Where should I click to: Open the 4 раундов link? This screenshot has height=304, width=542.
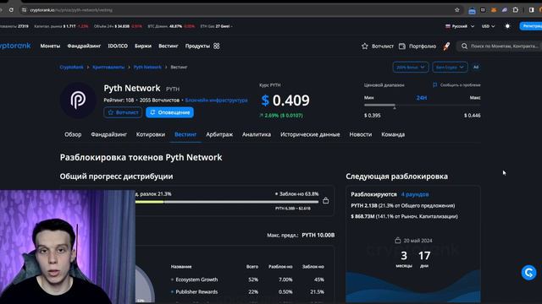click(x=415, y=194)
